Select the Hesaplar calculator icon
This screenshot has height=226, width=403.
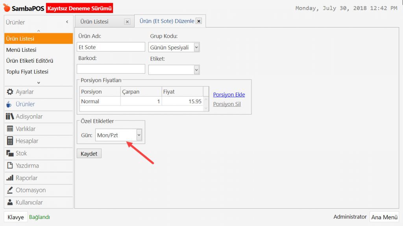pos(10,141)
